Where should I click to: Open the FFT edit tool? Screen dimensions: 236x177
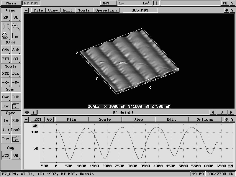point(6,59)
